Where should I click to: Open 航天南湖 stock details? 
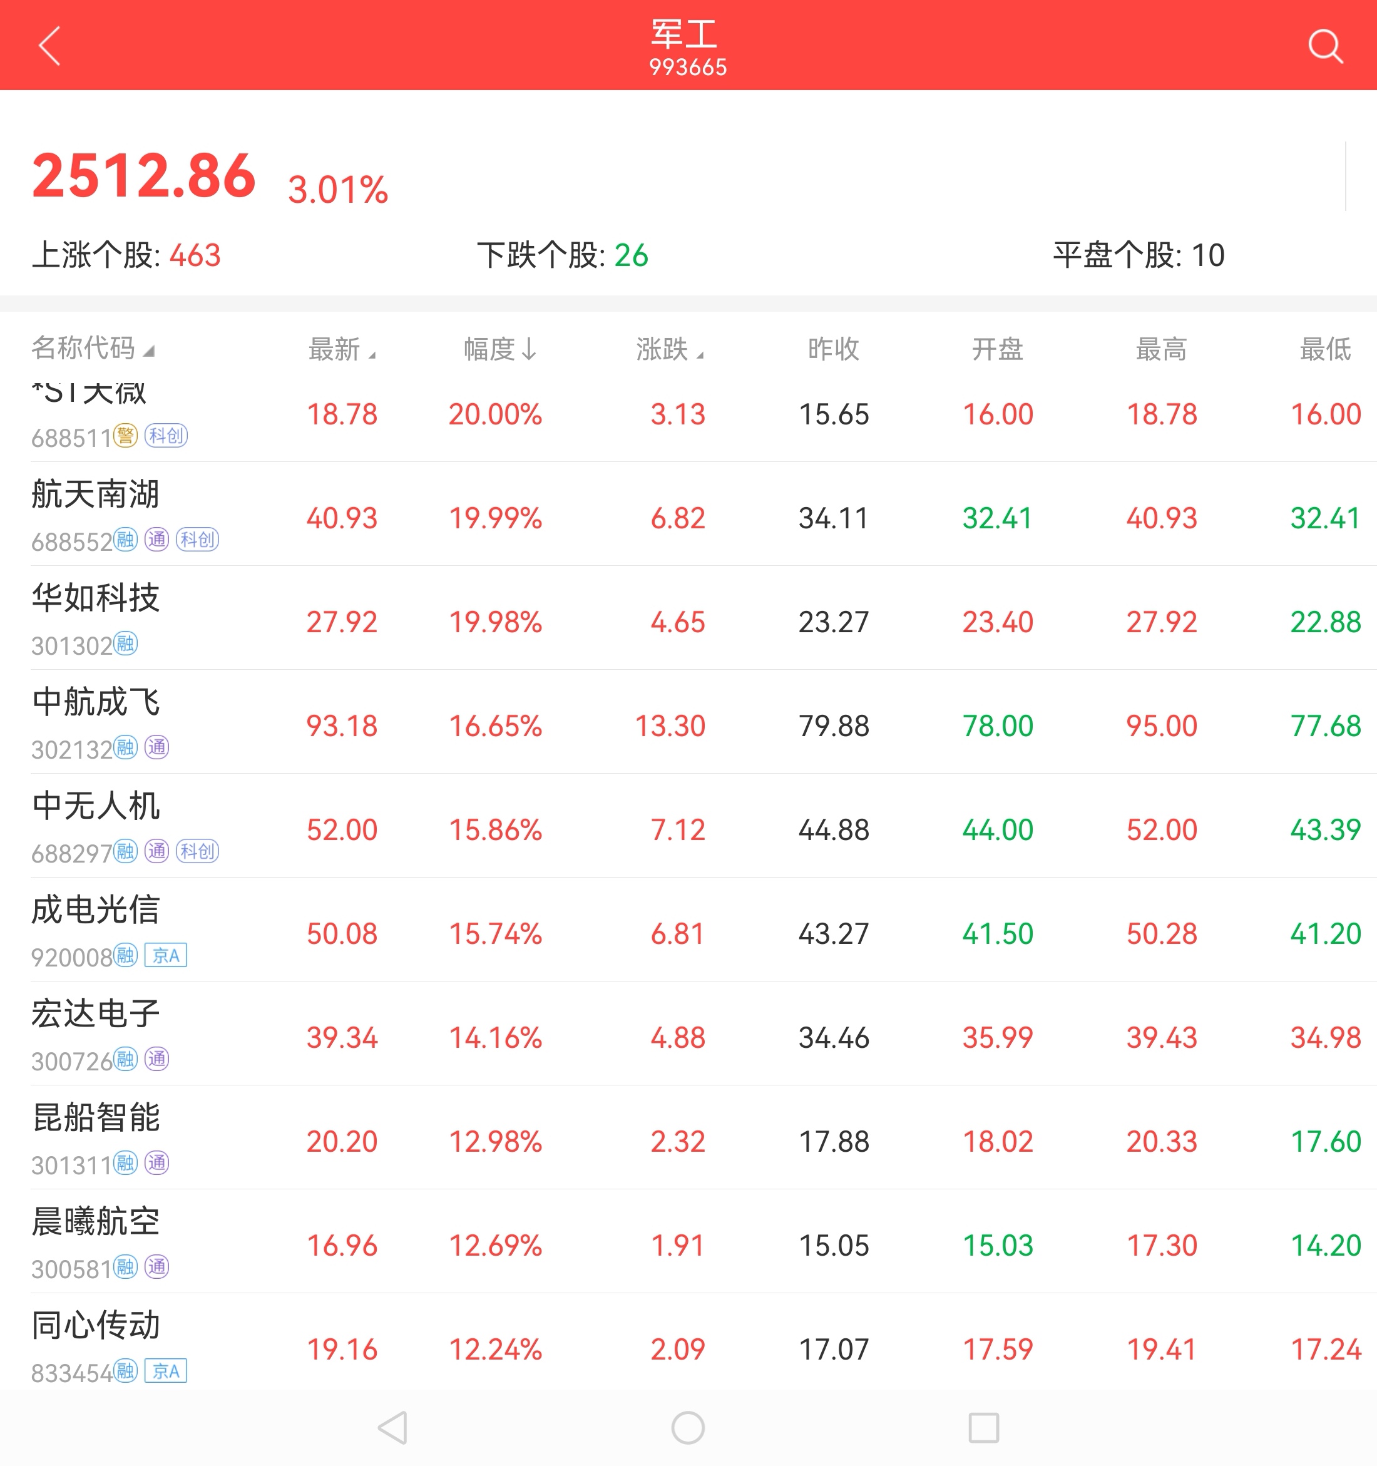pos(95,494)
